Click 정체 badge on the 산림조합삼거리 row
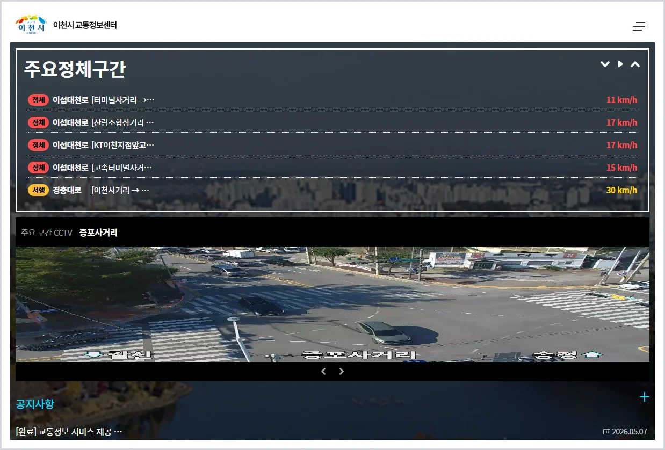 coord(38,122)
